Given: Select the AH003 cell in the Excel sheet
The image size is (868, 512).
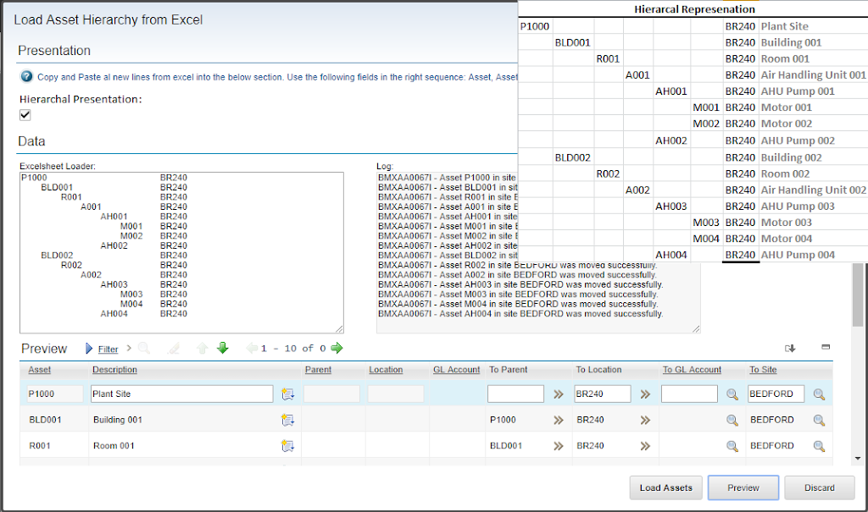Looking at the screenshot, I should [671, 206].
